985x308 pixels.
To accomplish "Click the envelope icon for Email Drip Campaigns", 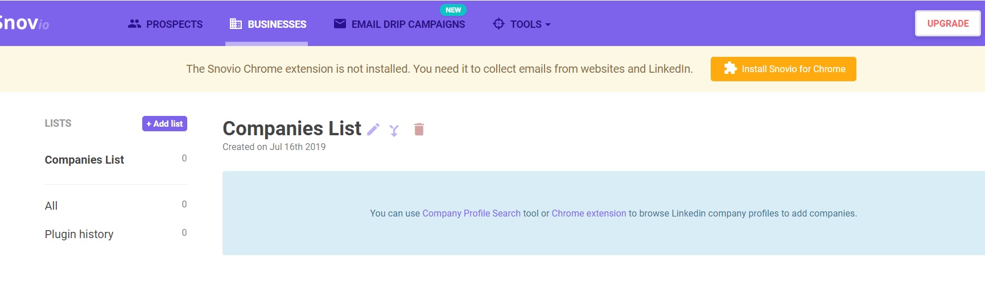I will pos(340,24).
